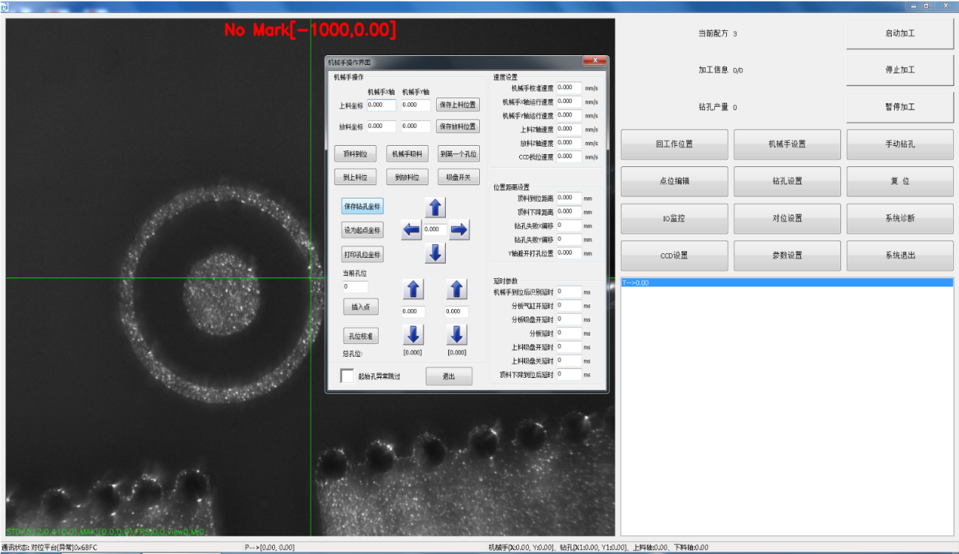
Task: Click the left jog arrow icon
Action: click(411, 231)
